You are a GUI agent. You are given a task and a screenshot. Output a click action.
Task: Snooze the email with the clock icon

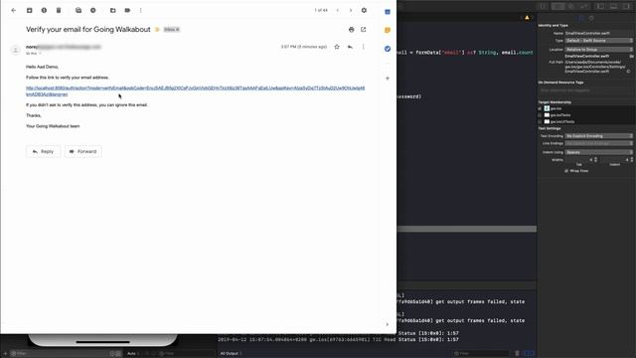(92, 10)
